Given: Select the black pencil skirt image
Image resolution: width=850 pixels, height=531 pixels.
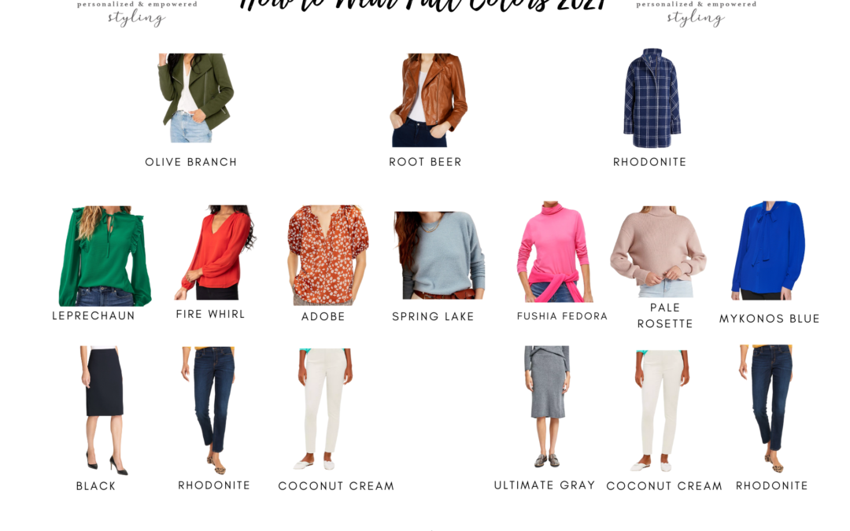Looking at the screenshot, I should click(104, 411).
